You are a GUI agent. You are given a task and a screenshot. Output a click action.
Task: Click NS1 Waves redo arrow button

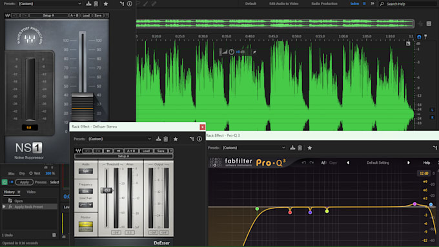[x=24, y=15]
